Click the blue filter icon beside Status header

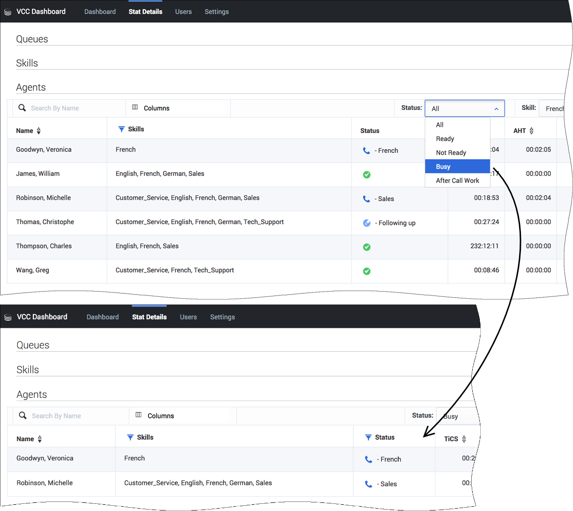point(368,437)
